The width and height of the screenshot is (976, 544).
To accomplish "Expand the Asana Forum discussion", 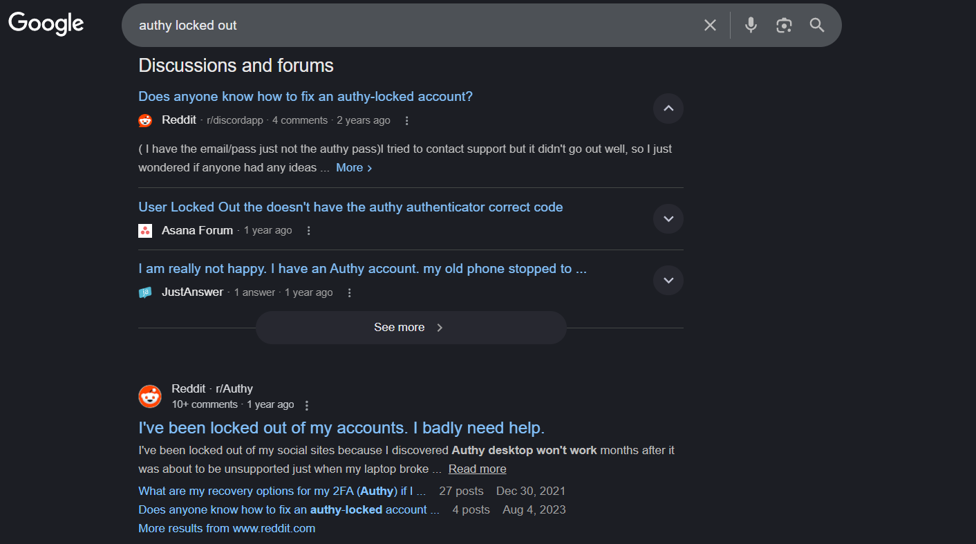I will tap(668, 219).
